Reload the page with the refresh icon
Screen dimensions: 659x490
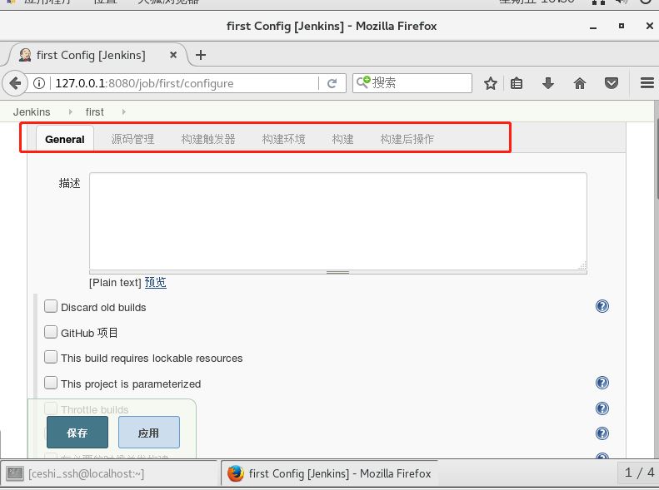coord(332,83)
